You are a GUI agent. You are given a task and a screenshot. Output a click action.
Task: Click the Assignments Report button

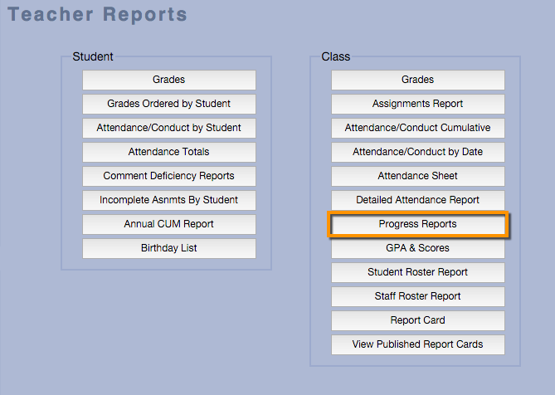(x=417, y=104)
